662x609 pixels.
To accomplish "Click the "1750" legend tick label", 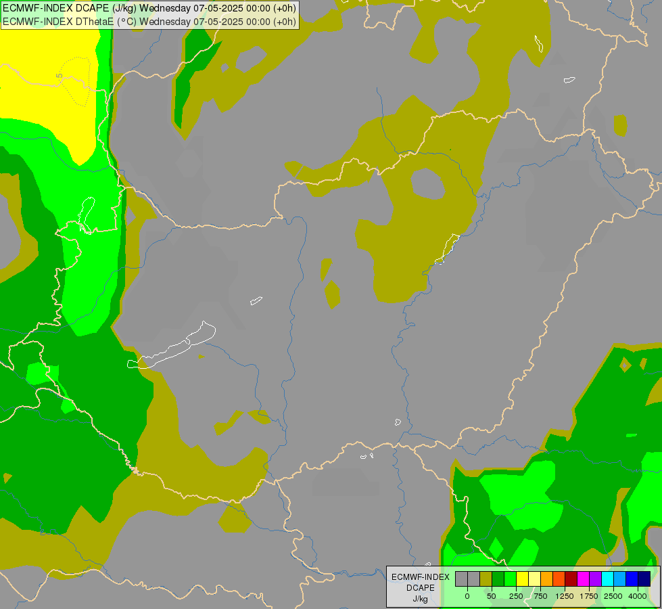I will tap(589, 596).
